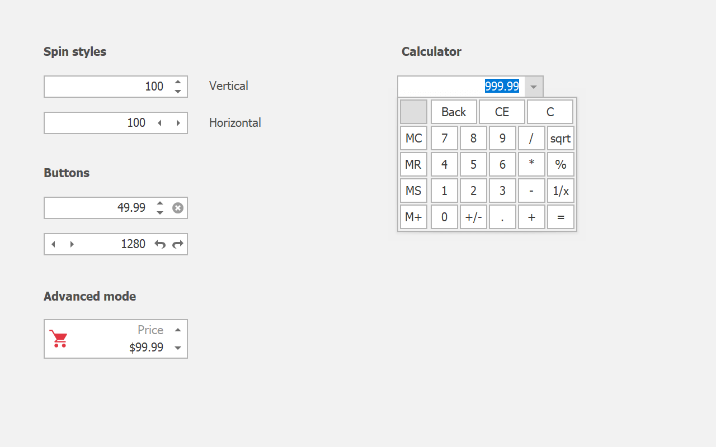Hit the equals key on calculator

click(560, 217)
